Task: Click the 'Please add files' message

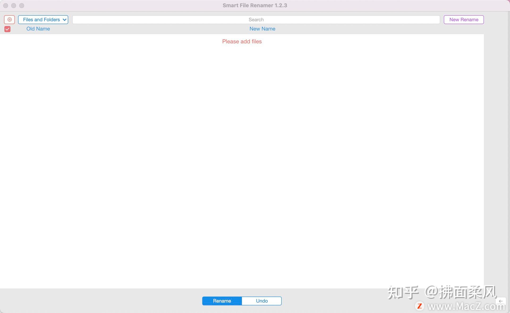Action: click(242, 41)
